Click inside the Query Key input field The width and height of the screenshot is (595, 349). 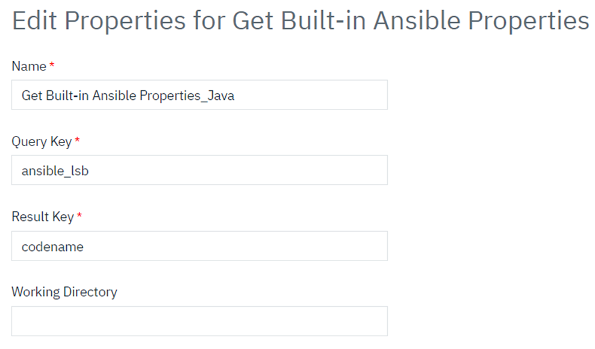click(x=199, y=170)
